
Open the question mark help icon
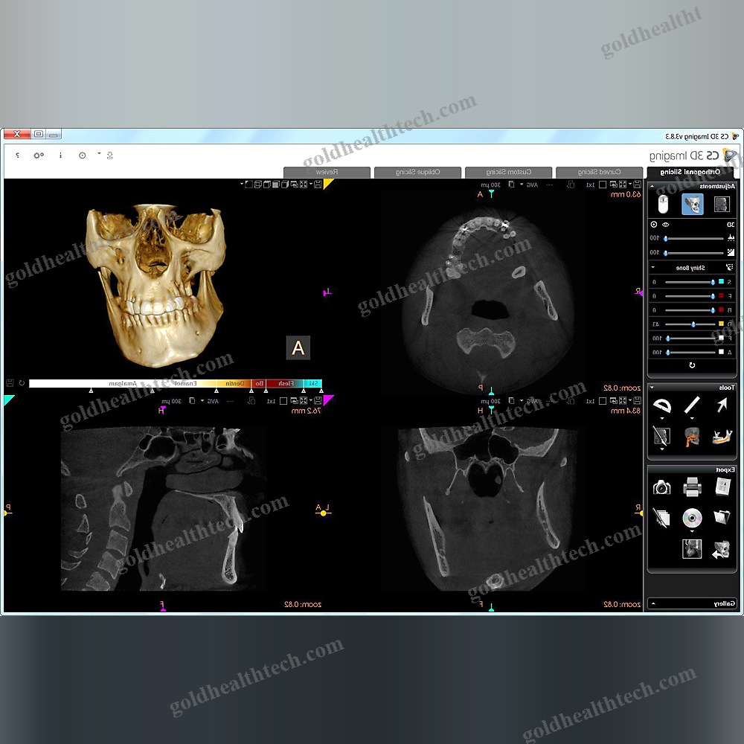[18, 155]
